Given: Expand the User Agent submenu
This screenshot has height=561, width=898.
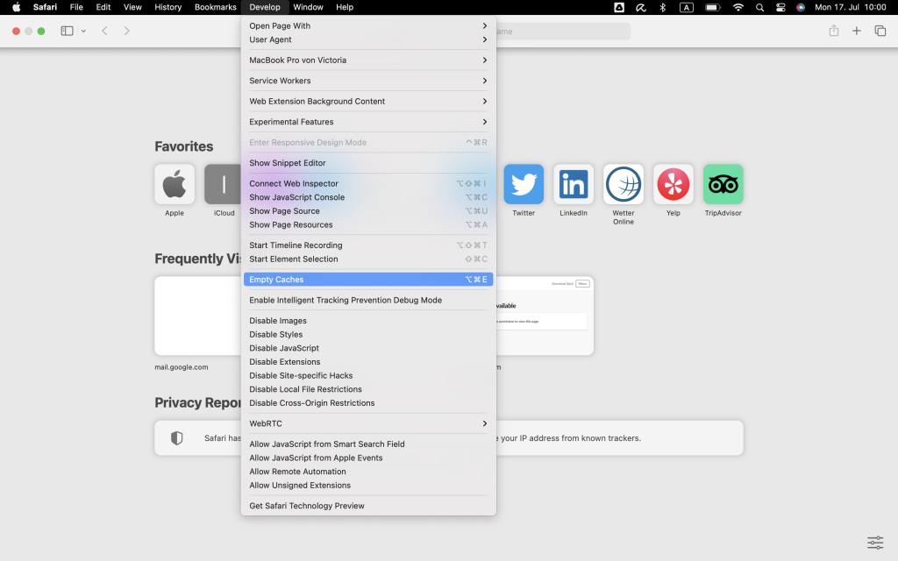Looking at the screenshot, I should [x=270, y=39].
